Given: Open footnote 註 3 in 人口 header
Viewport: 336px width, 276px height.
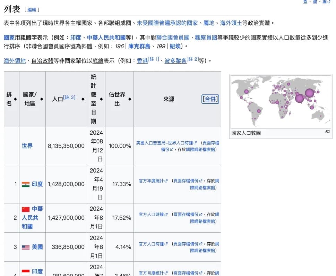Looking at the screenshot, I should point(69,97).
